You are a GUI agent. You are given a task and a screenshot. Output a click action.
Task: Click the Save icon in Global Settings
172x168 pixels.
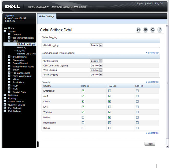pyautogui.click(x=138, y=30)
